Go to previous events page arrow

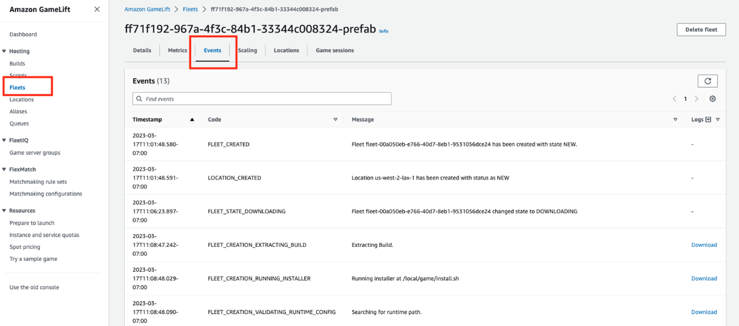point(674,99)
